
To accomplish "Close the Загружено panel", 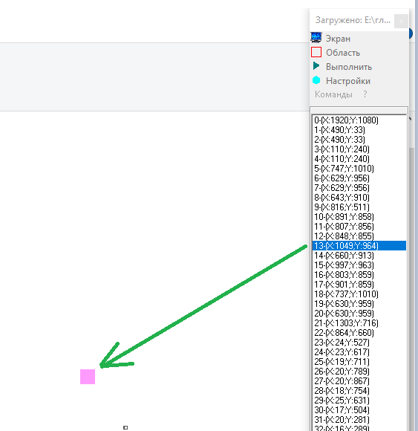I will 401,21.
